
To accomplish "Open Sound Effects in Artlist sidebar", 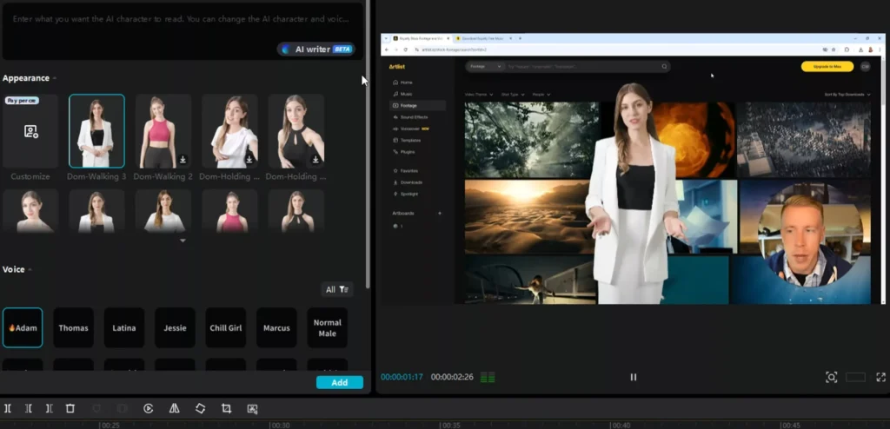I will (x=414, y=117).
